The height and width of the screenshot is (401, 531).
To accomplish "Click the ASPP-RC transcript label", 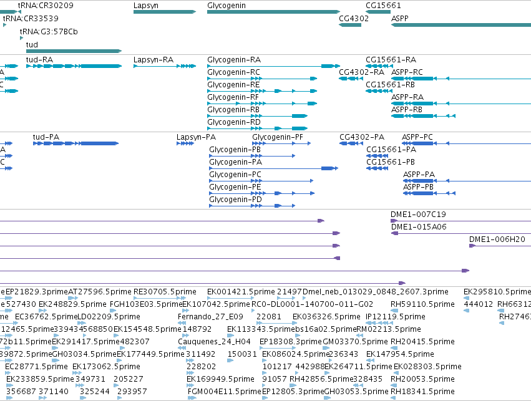I will pos(407,72).
